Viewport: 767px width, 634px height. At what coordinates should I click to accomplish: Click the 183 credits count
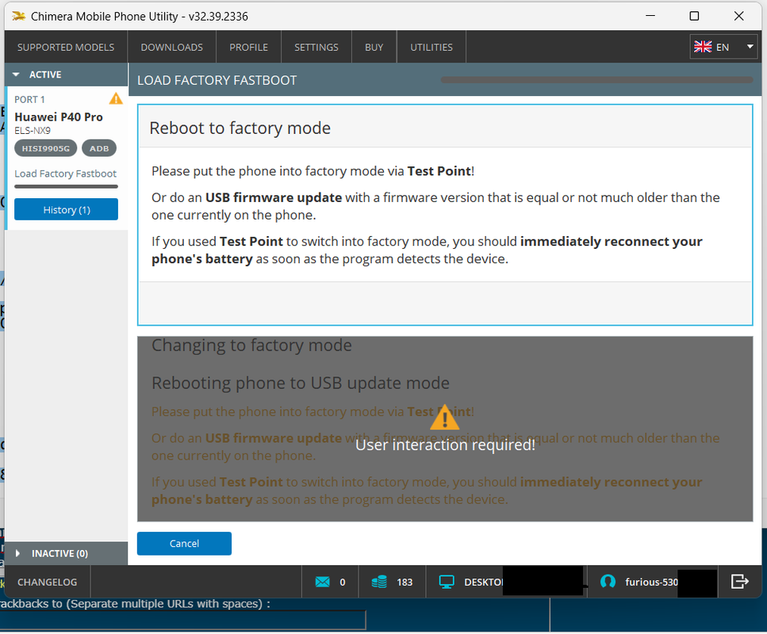pos(405,582)
